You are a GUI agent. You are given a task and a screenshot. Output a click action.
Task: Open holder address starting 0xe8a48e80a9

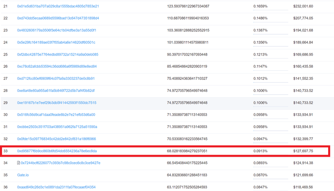pos(56,91)
